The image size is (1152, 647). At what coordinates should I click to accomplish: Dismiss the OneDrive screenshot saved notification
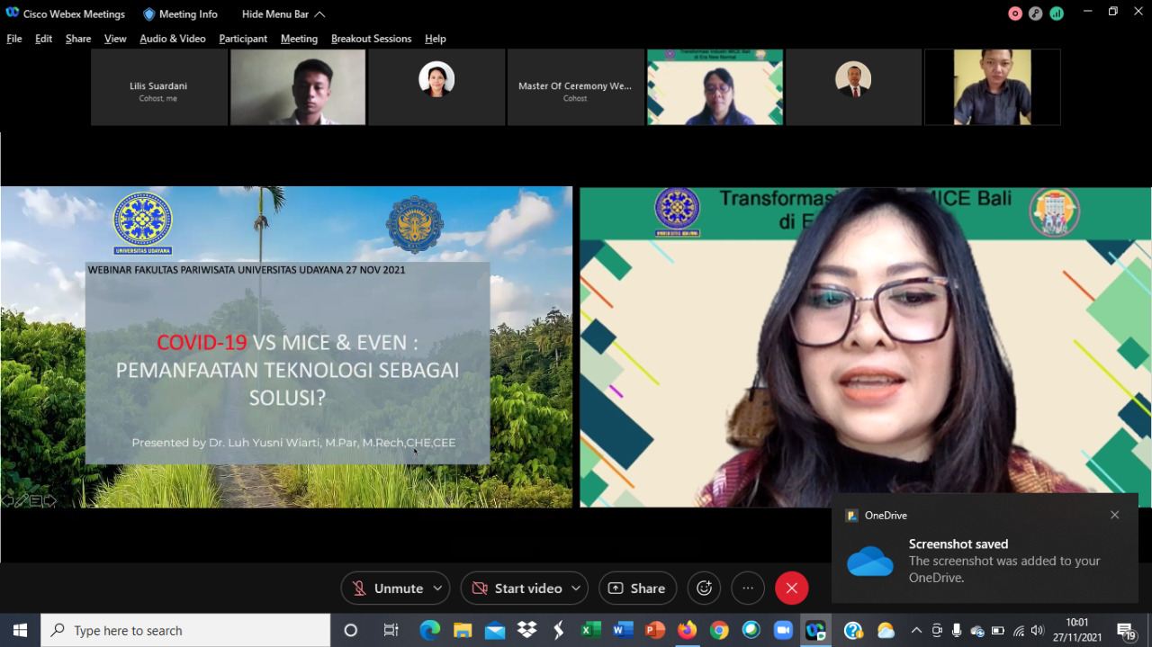pos(1114,515)
